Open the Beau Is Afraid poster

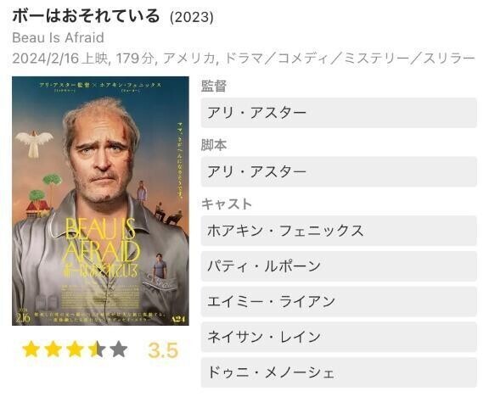pyautogui.click(x=100, y=201)
